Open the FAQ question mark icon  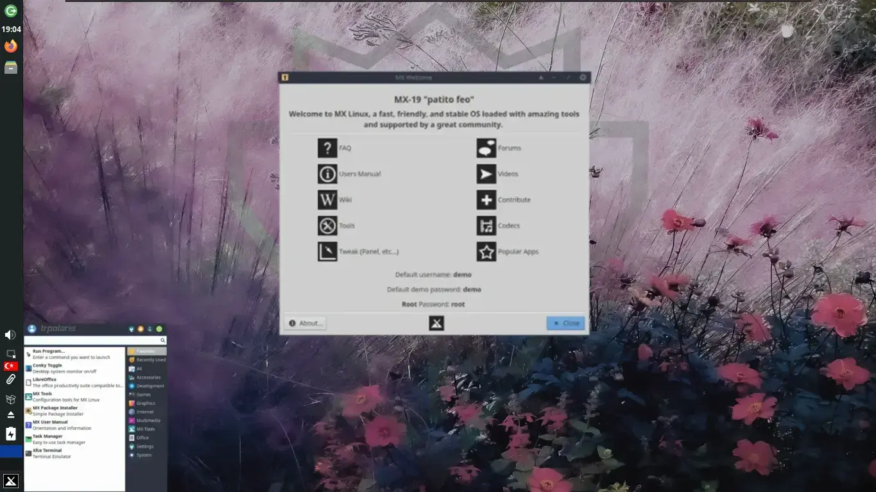[327, 148]
